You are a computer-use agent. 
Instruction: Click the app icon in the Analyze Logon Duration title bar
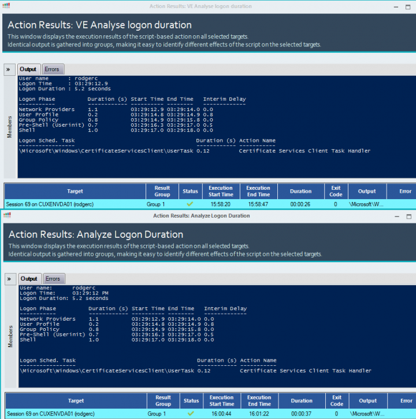[7, 215]
